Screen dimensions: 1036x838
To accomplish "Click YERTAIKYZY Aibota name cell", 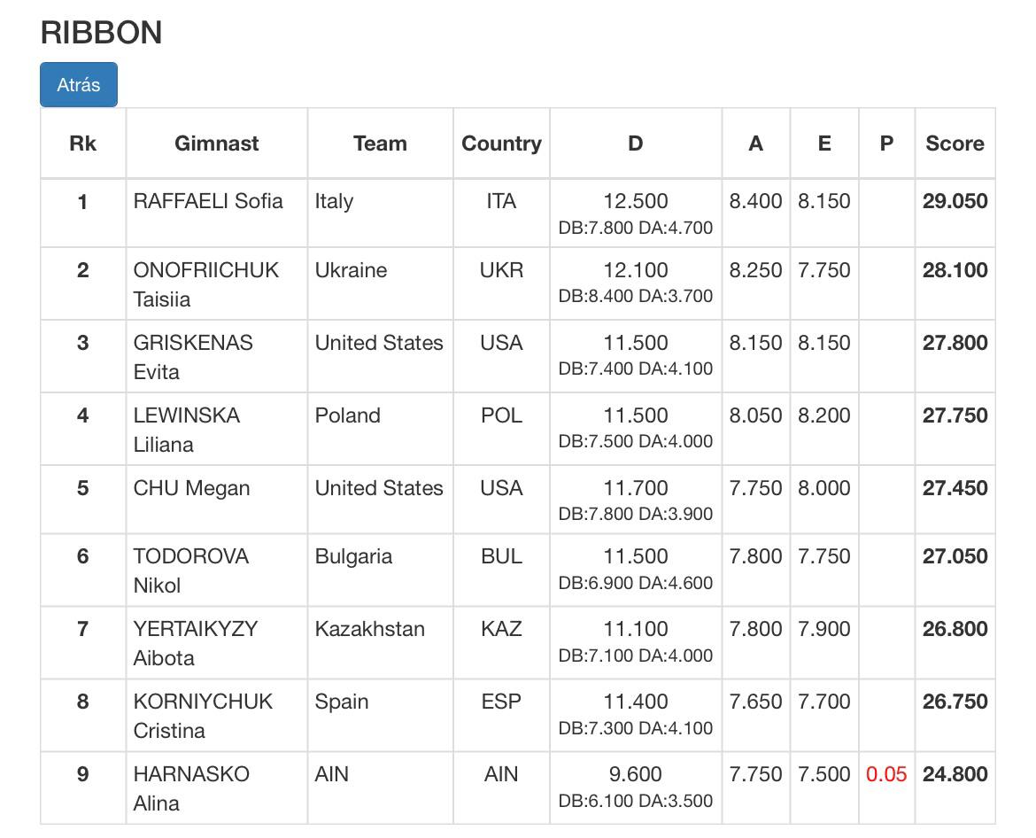I will click(x=196, y=643).
